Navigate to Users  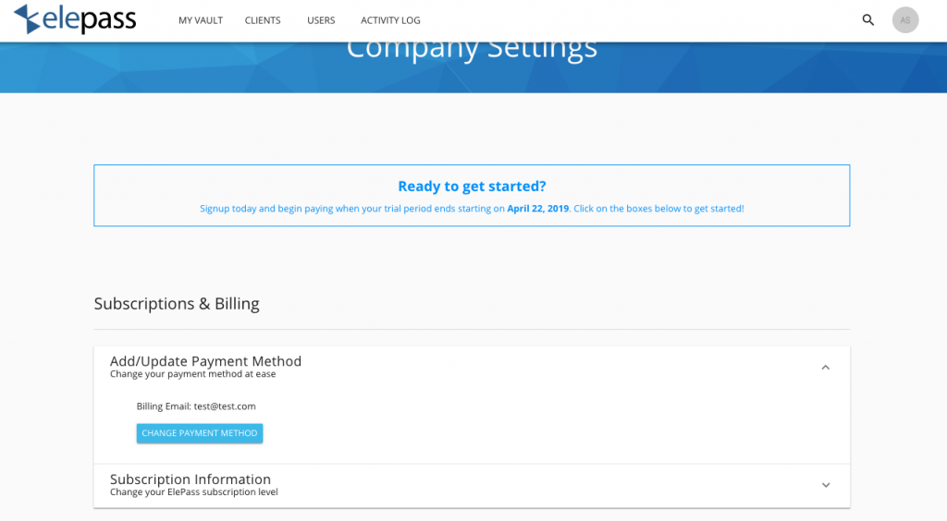point(321,20)
